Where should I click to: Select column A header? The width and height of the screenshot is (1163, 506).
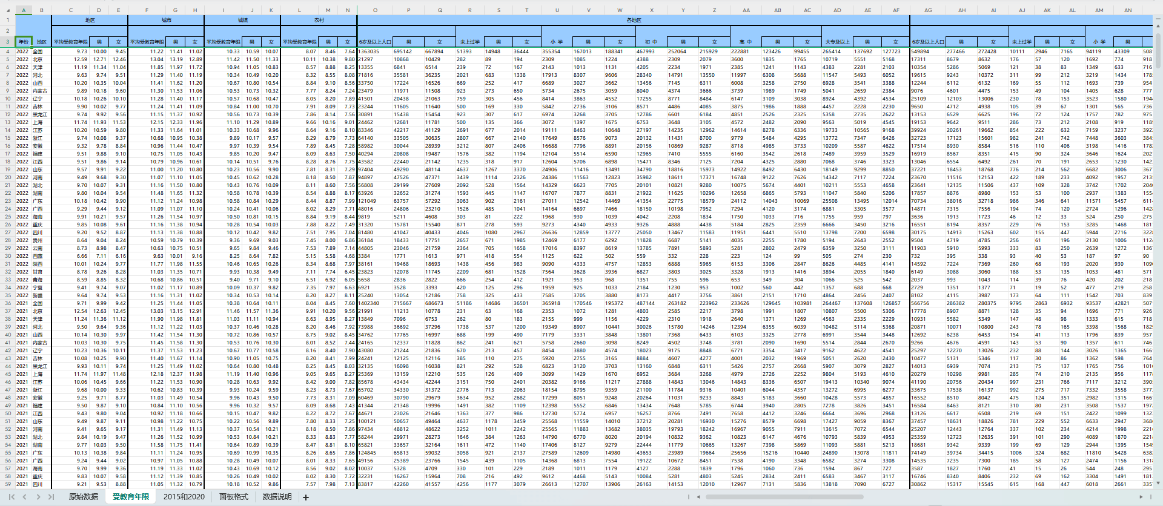(x=23, y=10)
